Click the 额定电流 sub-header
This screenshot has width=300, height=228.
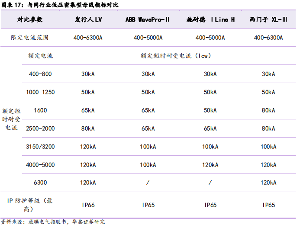coord(40,56)
